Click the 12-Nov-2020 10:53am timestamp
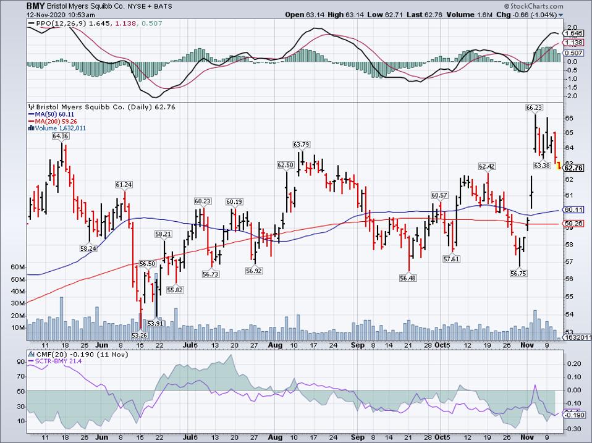 pos(61,15)
